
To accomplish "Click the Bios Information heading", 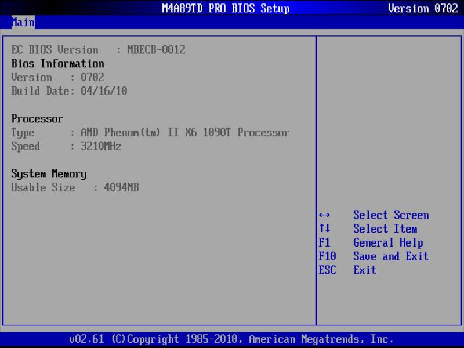I will [57, 63].
